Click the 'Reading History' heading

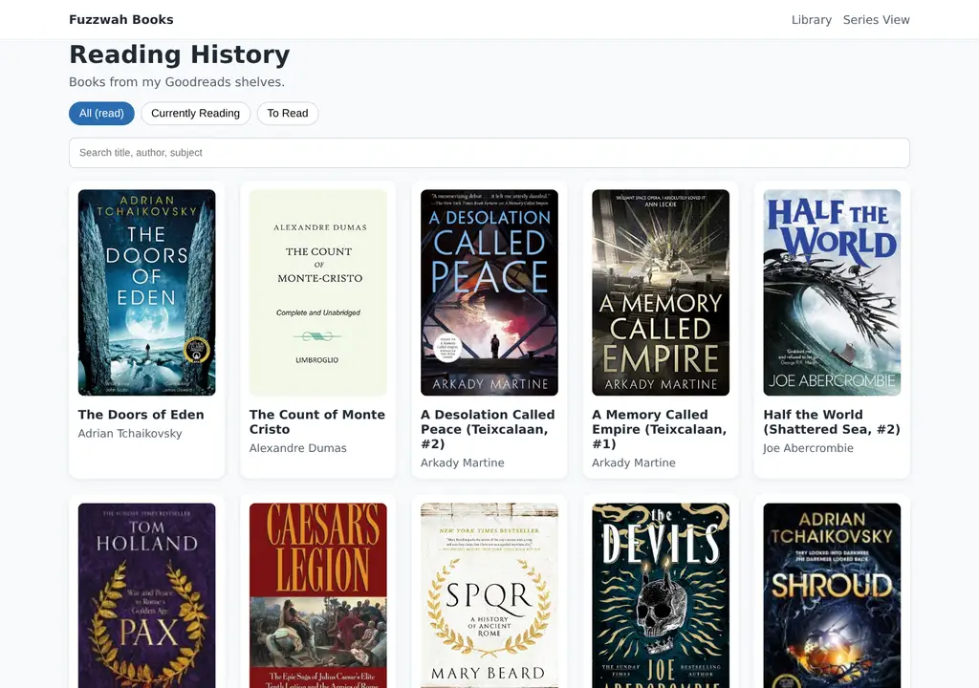179,54
